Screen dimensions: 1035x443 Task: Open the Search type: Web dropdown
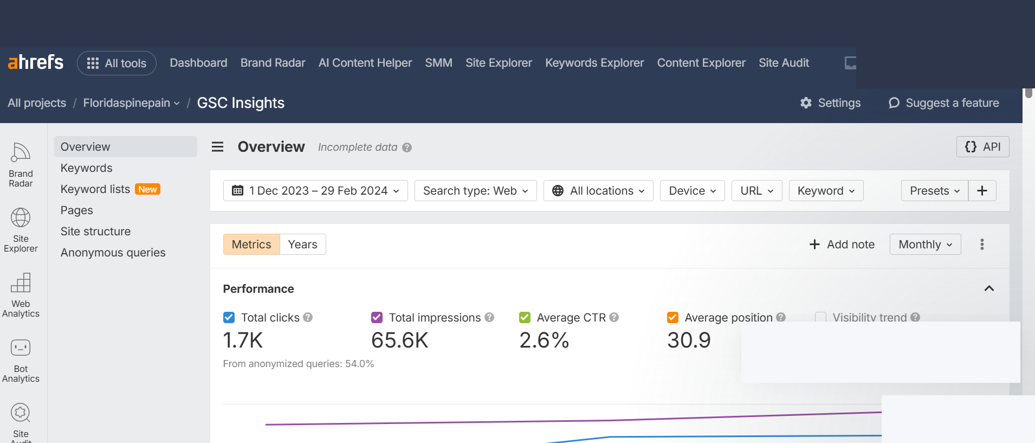[x=475, y=191]
